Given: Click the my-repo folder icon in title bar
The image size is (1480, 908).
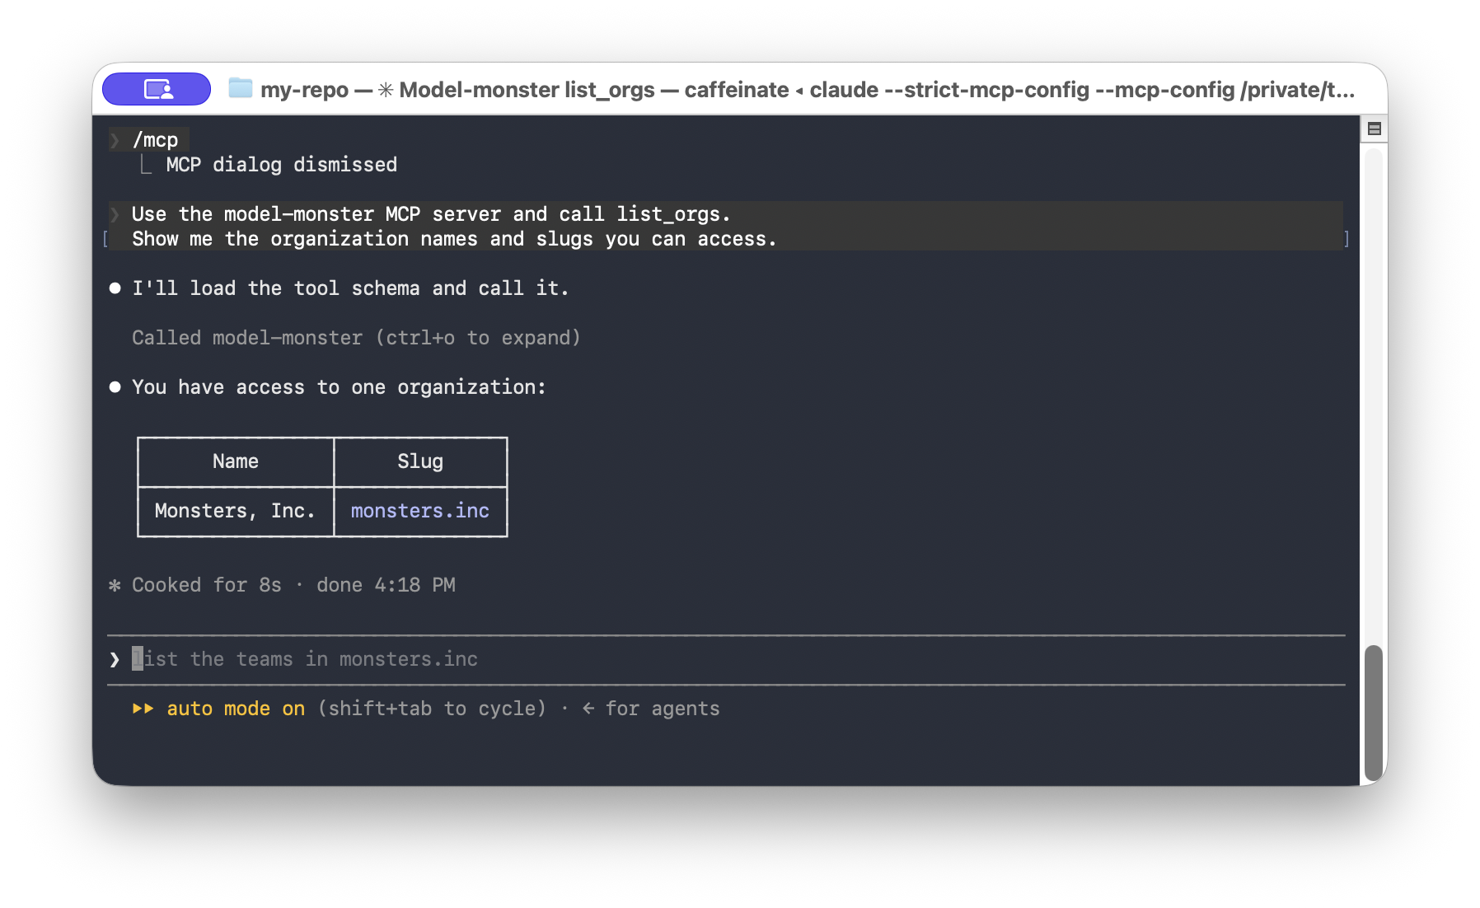Looking at the screenshot, I should [x=241, y=88].
